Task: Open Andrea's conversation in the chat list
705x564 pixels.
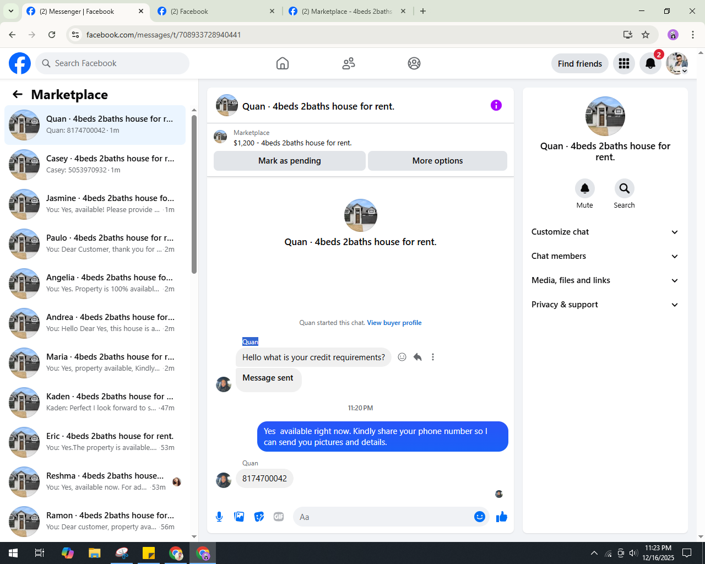Action: pyautogui.click(x=95, y=323)
